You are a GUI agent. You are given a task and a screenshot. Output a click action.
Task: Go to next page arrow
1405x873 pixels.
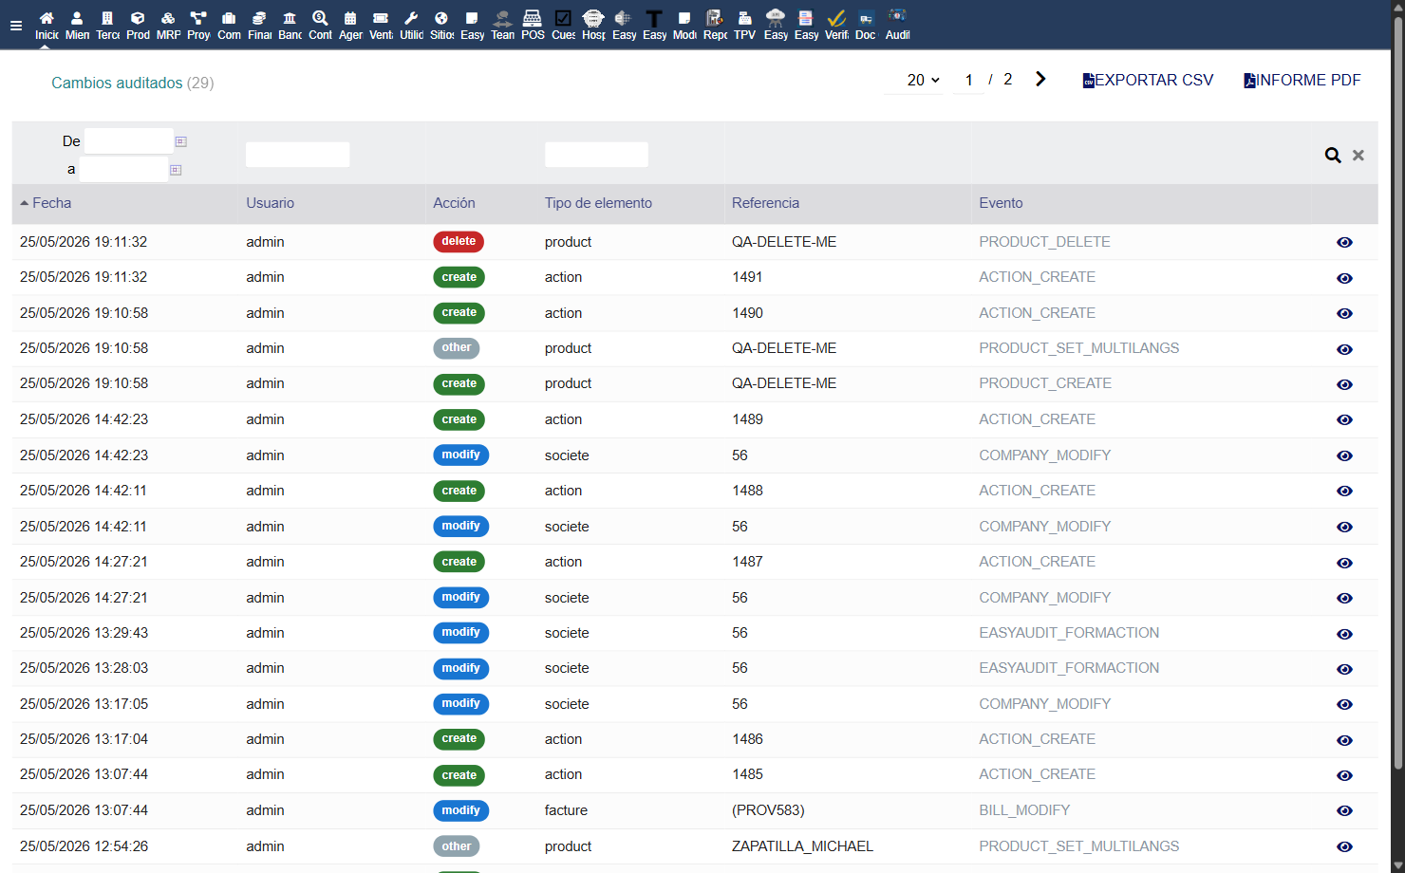click(x=1040, y=80)
